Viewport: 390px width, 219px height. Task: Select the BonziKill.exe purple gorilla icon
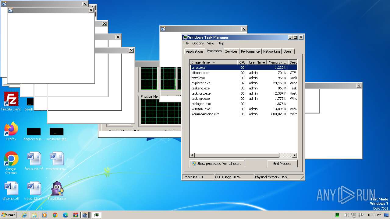(57, 191)
